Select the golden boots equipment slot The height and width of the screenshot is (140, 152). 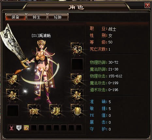tap(55, 111)
